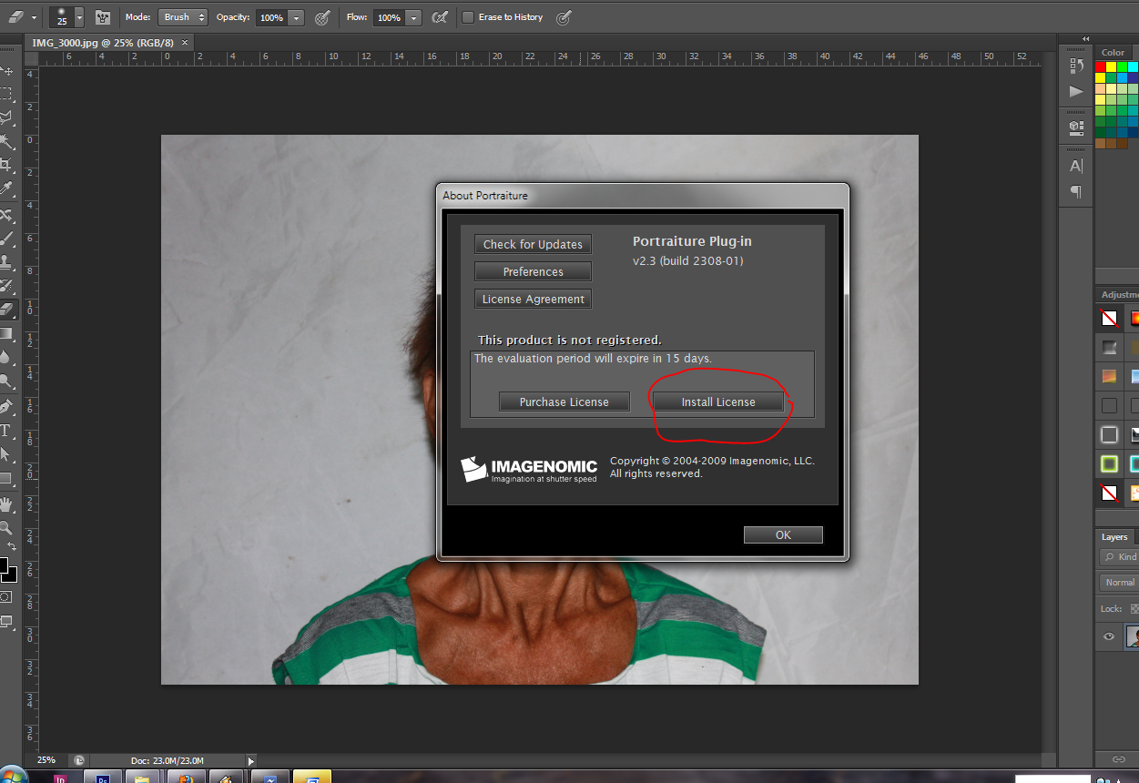Viewport: 1139px width, 783px height.
Task: Click the 25% zoom field in status bar
Action: click(x=46, y=760)
